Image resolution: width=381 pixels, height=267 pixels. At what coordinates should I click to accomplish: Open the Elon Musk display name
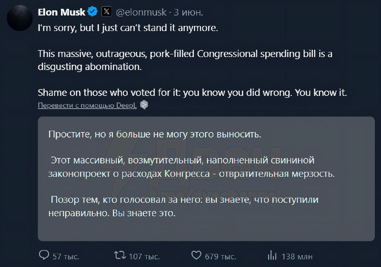(61, 12)
